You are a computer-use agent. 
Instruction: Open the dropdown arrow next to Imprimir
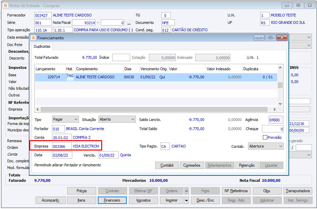[186, 200]
